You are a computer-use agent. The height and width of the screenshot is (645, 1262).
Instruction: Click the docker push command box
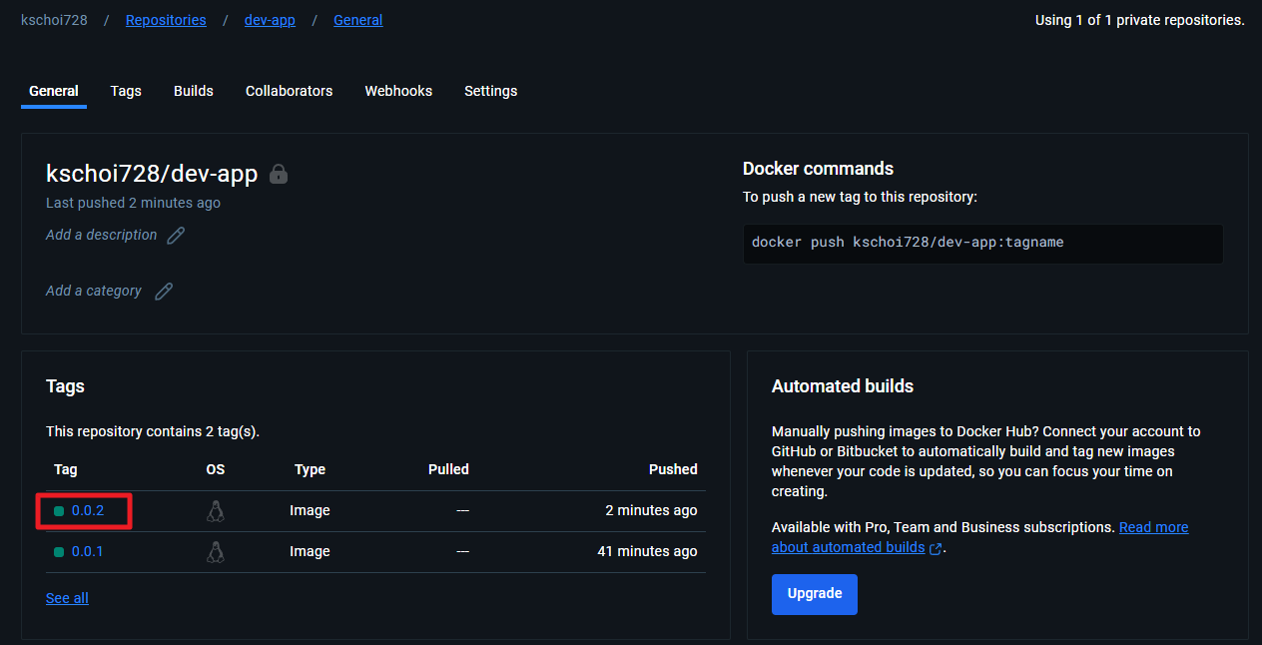[x=983, y=244]
